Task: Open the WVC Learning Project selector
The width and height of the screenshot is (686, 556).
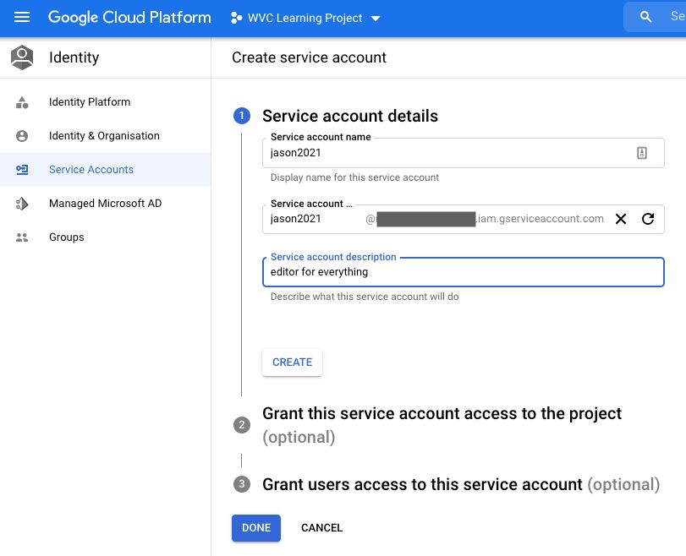Action: pos(305,17)
